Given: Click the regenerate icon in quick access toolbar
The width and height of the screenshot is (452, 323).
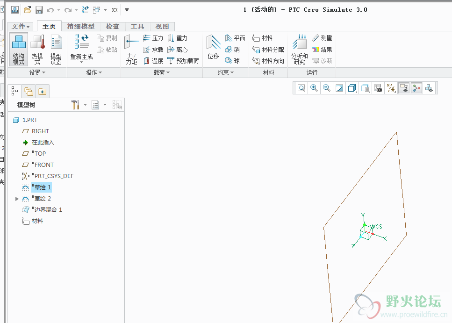Looking at the screenshot, I should coord(85,10).
